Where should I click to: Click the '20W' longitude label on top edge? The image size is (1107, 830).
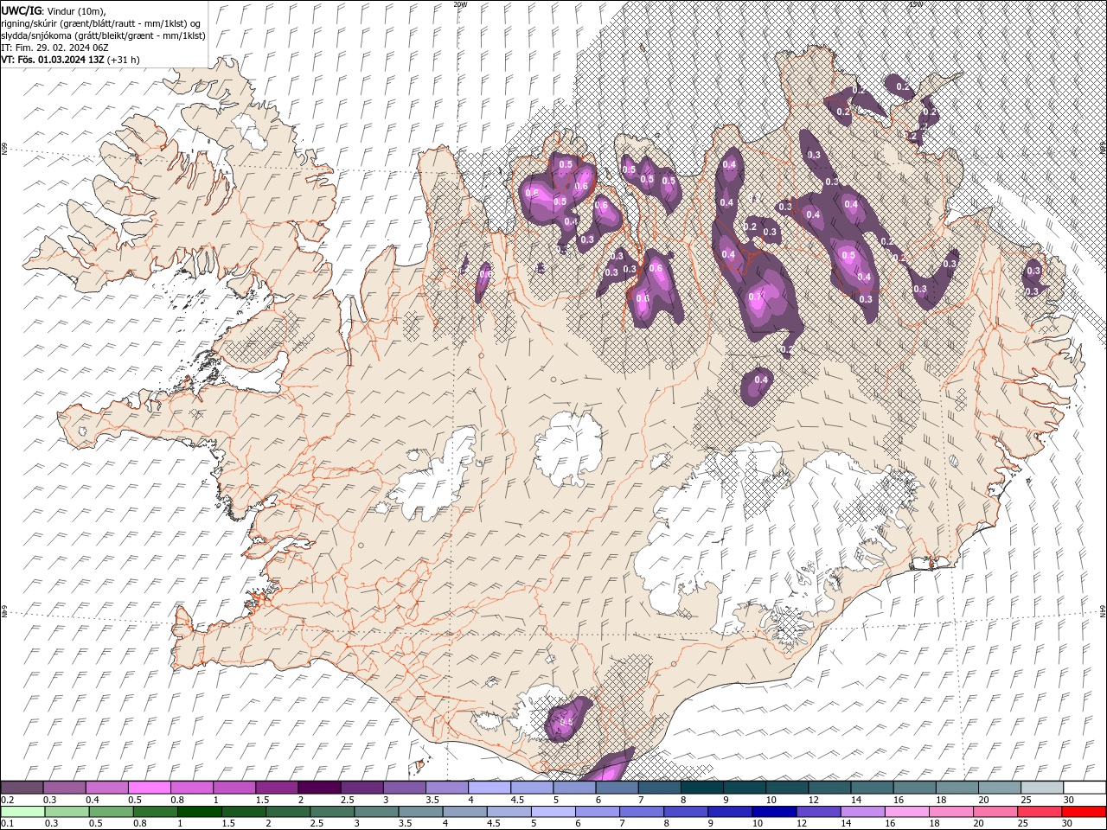click(x=460, y=3)
